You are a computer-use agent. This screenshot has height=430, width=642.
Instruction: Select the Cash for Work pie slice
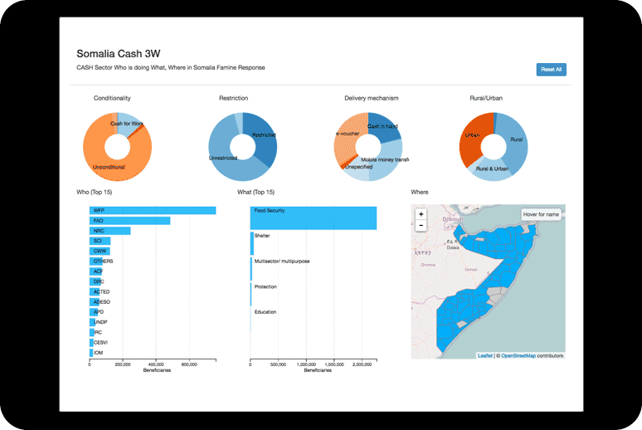tap(129, 121)
